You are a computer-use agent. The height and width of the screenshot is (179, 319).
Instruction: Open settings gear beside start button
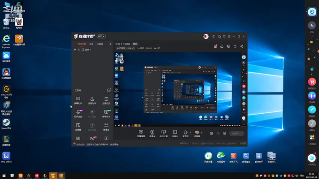(224, 134)
